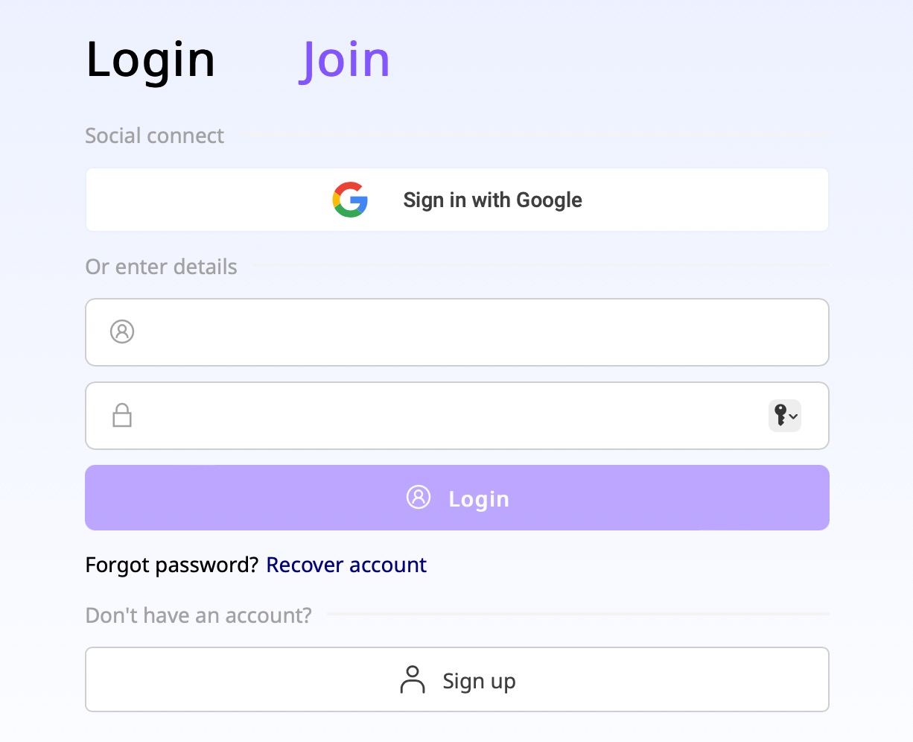Click the Or enter details label

(161, 266)
